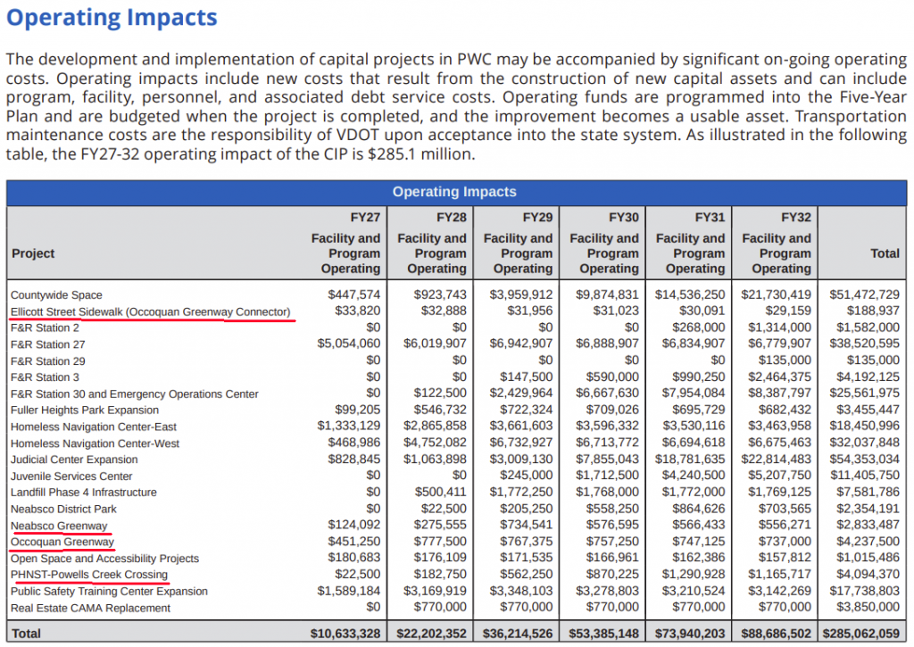Image resolution: width=914 pixels, height=647 pixels.
Task: Select the Countywide Space row label
Action: (x=56, y=294)
